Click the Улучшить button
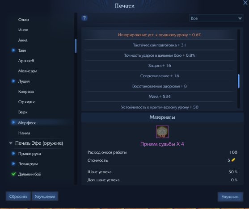Image resolution: width=249 pixels, height=209 pixels. pyautogui.click(x=230, y=197)
